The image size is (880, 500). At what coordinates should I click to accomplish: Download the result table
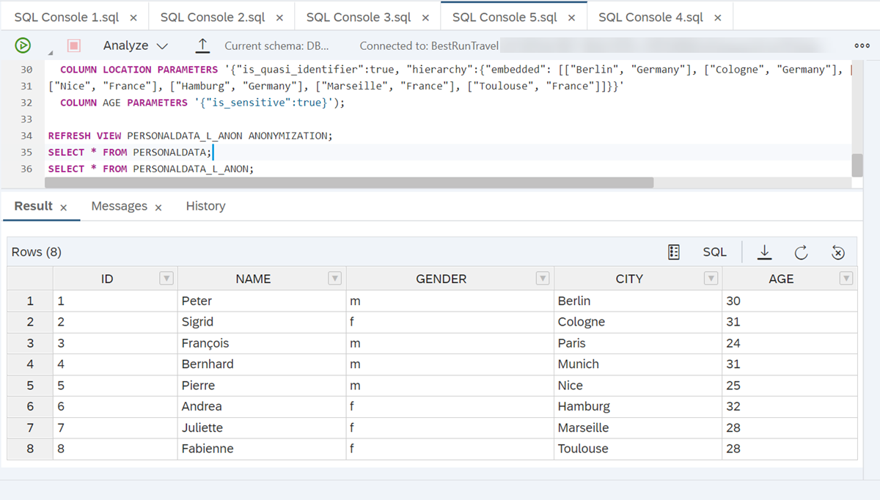pos(764,252)
